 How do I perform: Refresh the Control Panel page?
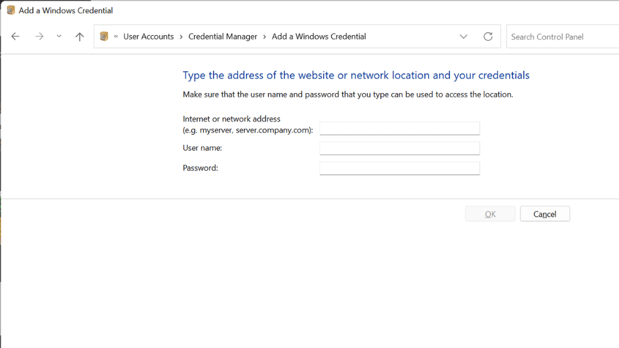click(x=488, y=37)
